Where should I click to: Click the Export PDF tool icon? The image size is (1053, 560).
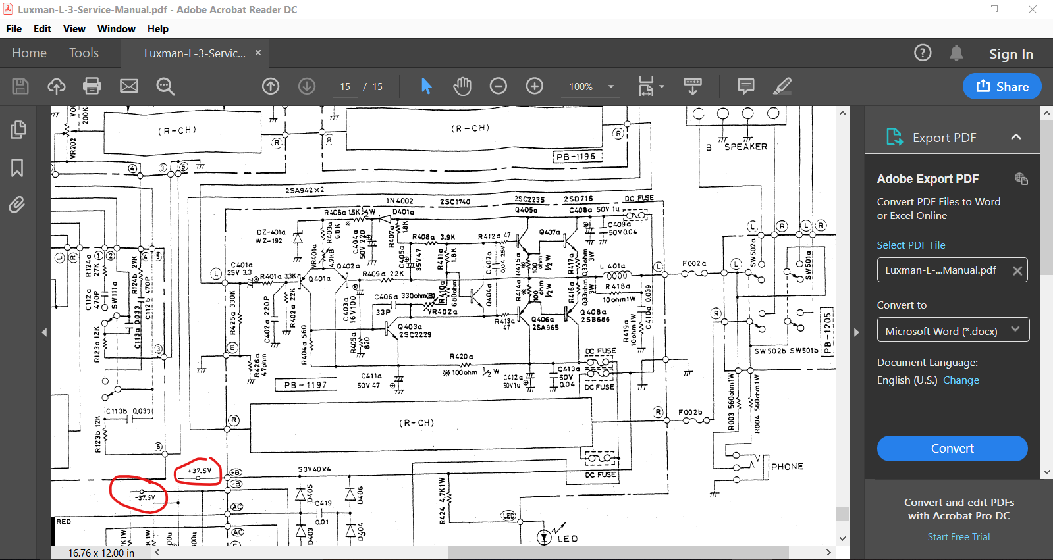point(894,137)
